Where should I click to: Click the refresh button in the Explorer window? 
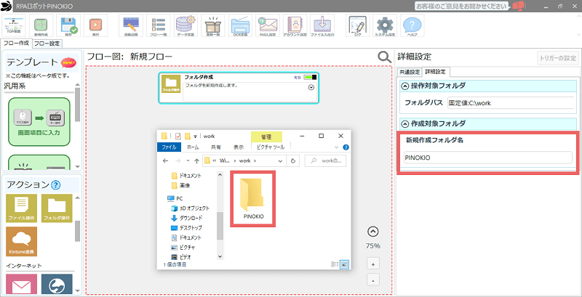tap(293, 160)
